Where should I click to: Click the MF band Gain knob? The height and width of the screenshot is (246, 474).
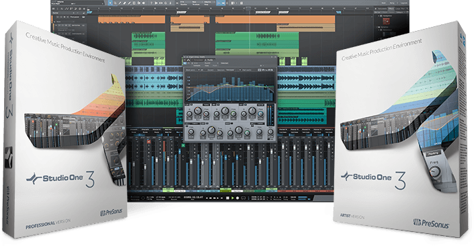[x=225, y=111]
